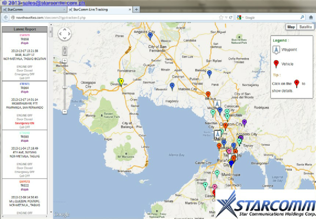Go back with the browser back button

pos(5,18)
